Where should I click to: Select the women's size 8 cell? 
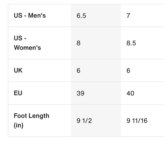click(x=96, y=43)
